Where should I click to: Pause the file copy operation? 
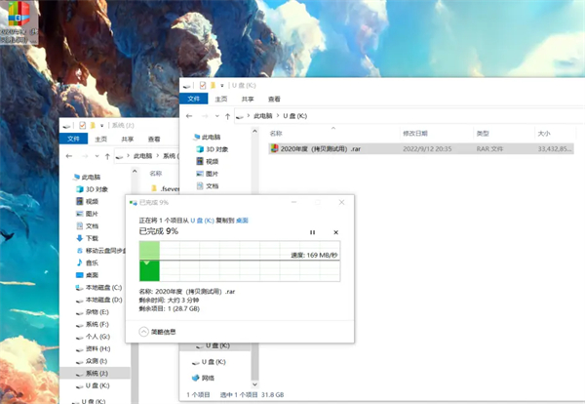pyautogui.click(x=312, y=232)
